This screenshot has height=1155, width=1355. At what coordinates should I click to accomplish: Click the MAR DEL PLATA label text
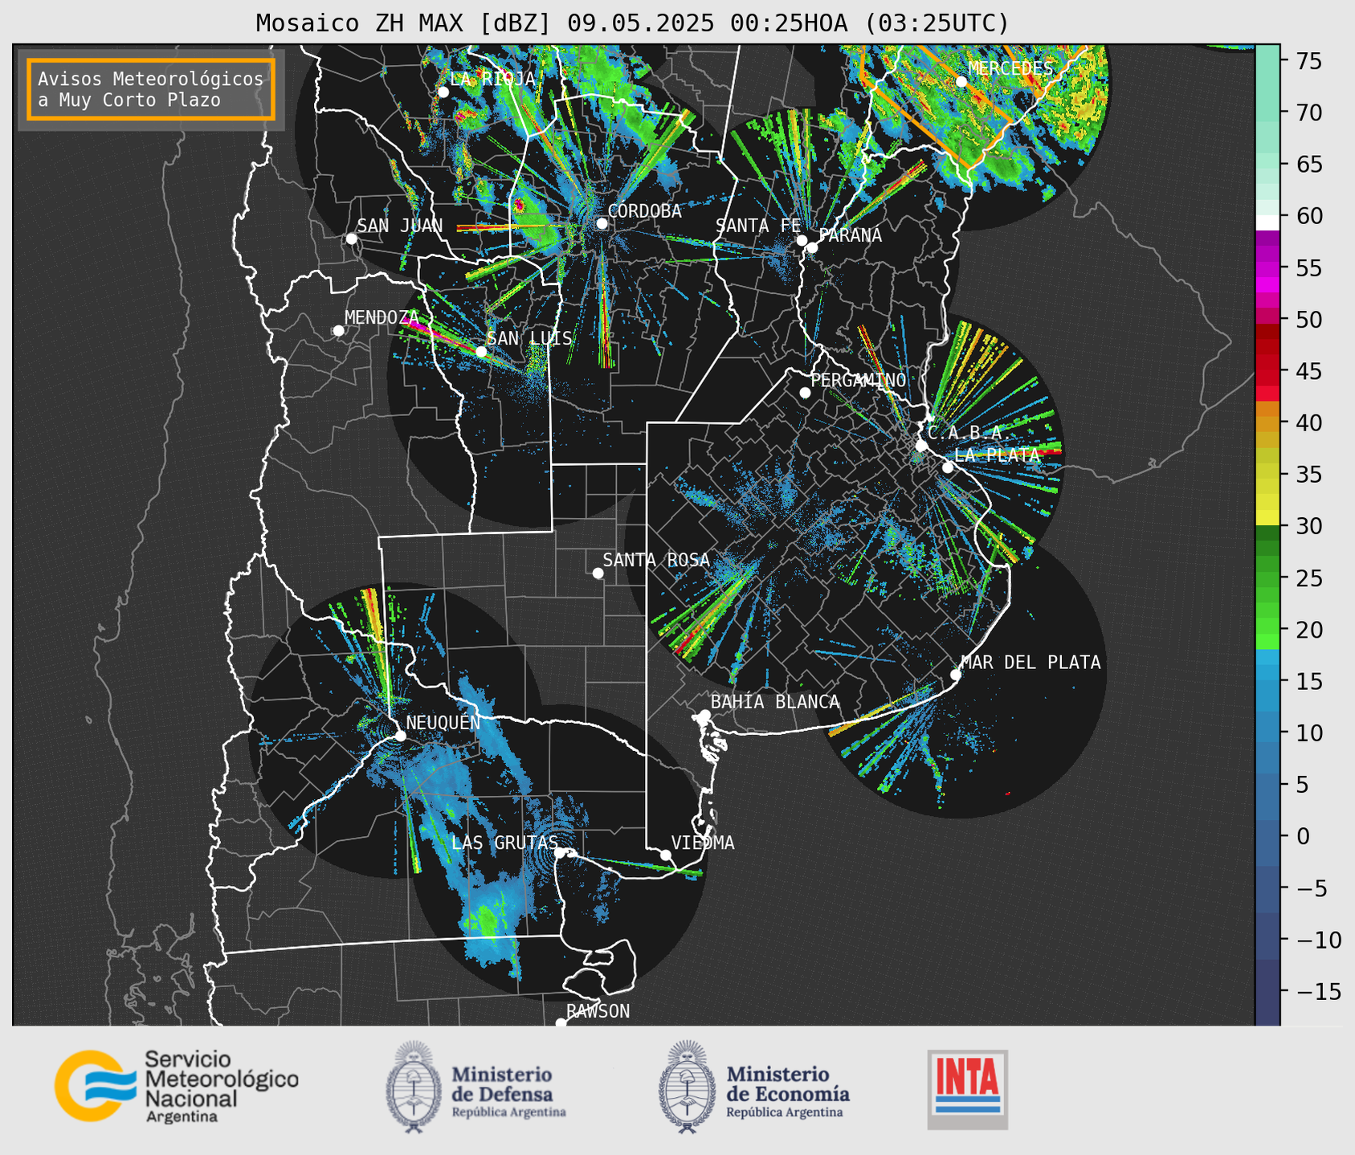coord(1031,663)
